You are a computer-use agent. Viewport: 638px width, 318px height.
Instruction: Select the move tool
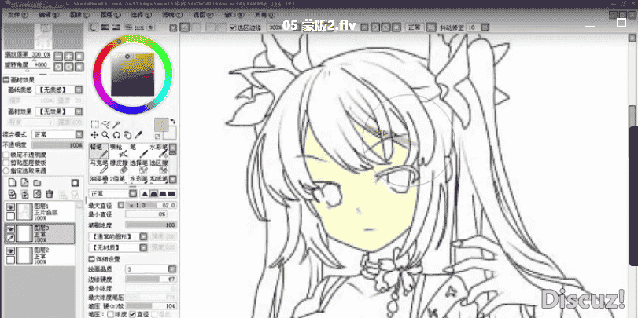[x=94, y=135]
